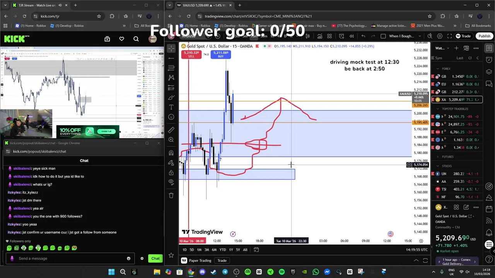Collapse the FUTURES watchlist section
The width and height of the screenshot is (495, 278).
[438, 157]
